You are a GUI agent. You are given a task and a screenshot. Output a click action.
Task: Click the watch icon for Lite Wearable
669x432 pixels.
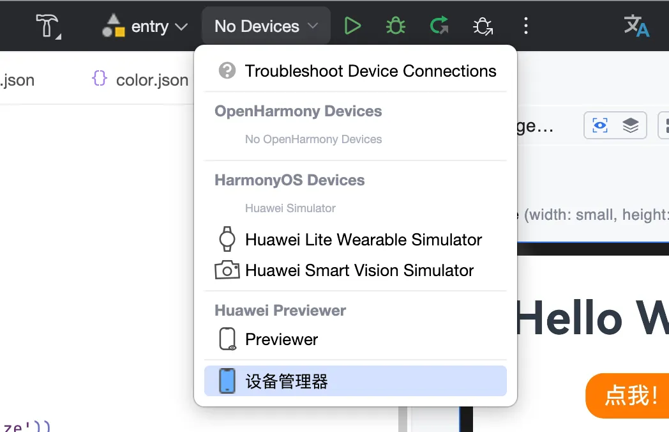pyautogui.click(x=227, y=239)
